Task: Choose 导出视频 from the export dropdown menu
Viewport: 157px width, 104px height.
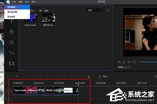Action: (x=17, y=7)
